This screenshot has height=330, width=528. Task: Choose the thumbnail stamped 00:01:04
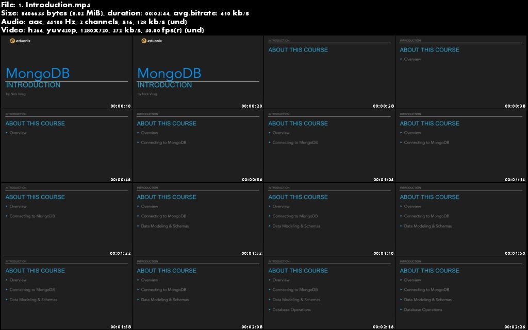329,146
